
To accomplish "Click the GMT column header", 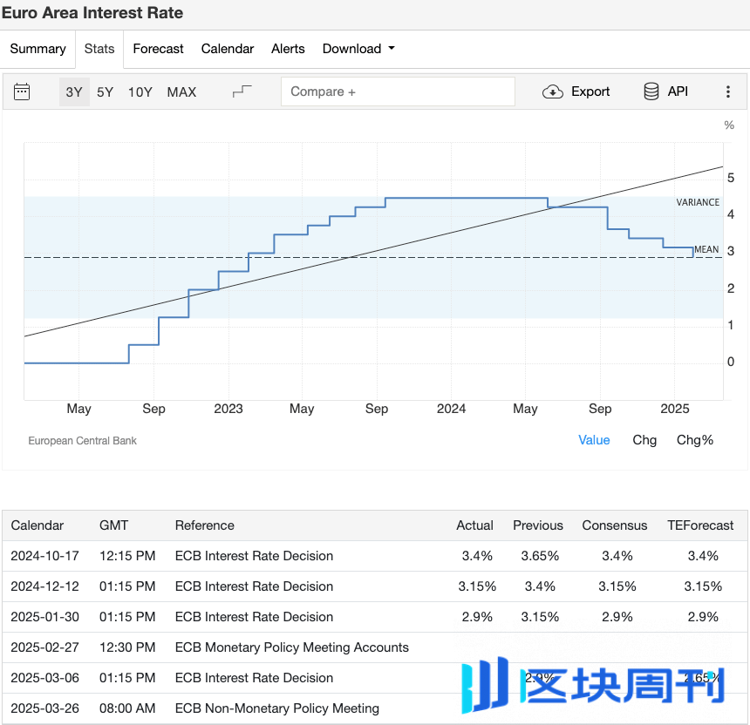I will click(x=114, y=525).
